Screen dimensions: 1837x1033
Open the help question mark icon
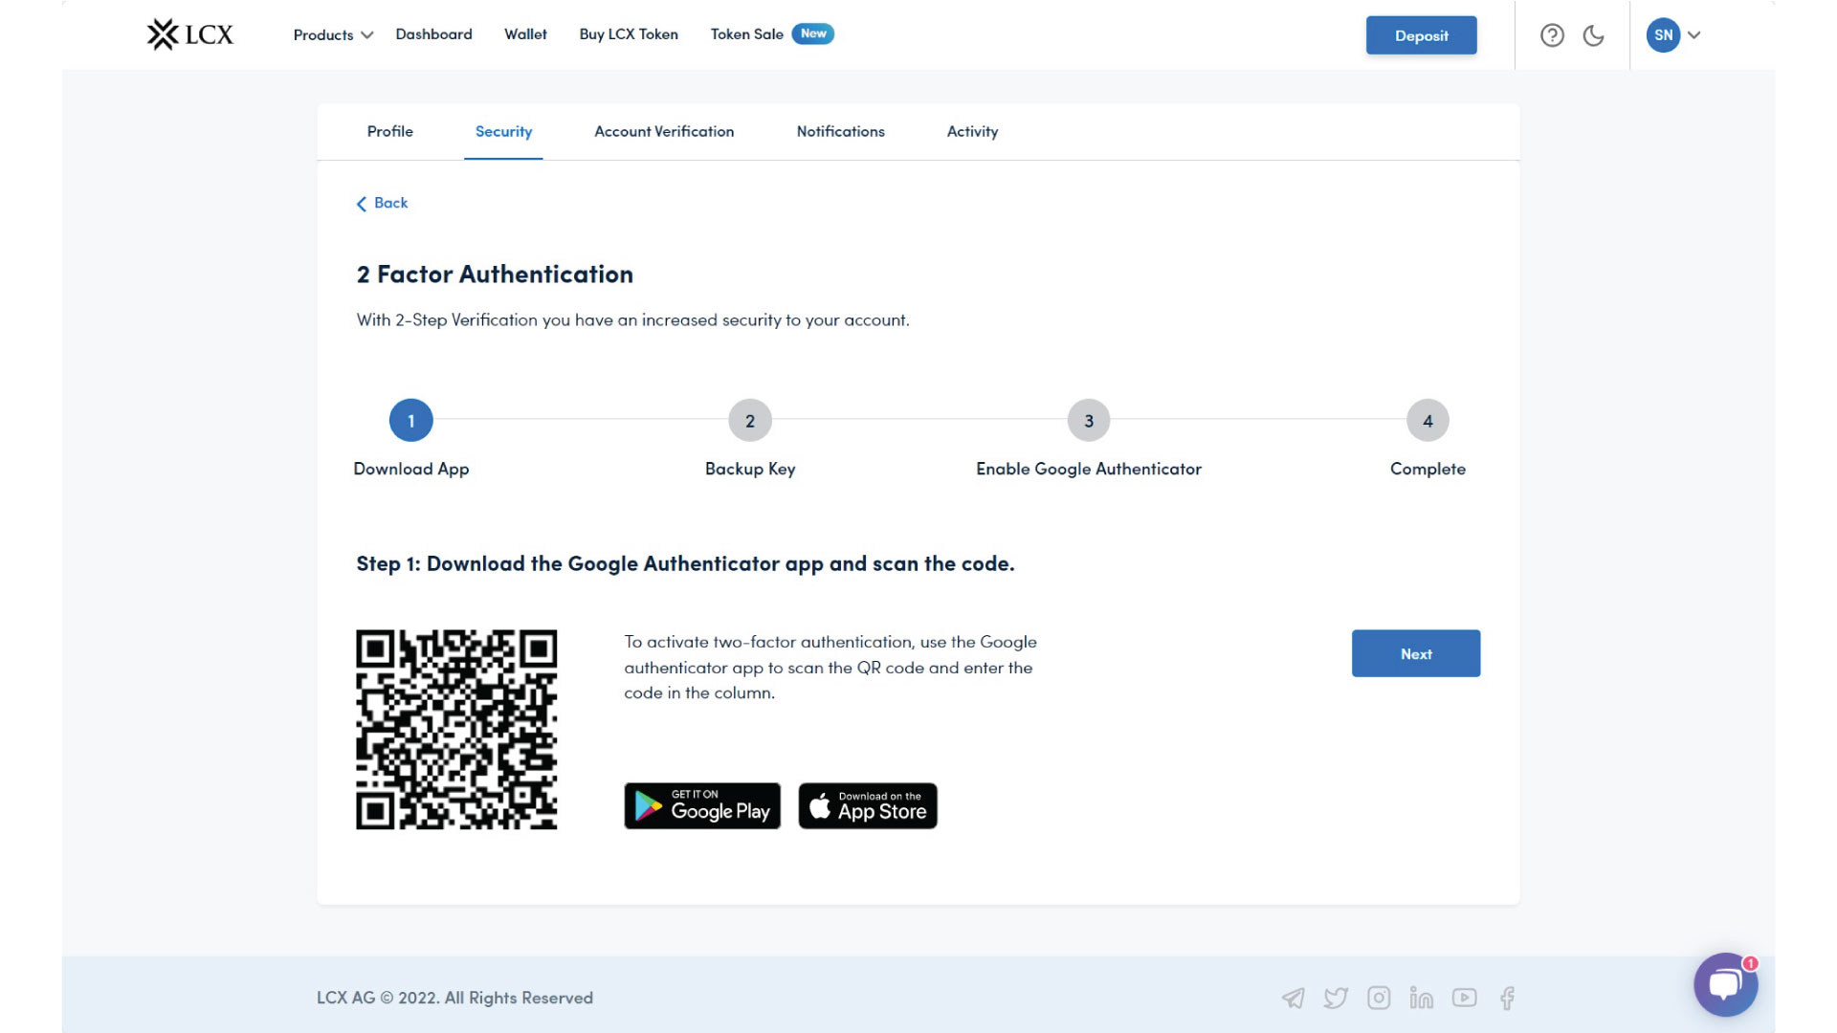(1552, 35)
